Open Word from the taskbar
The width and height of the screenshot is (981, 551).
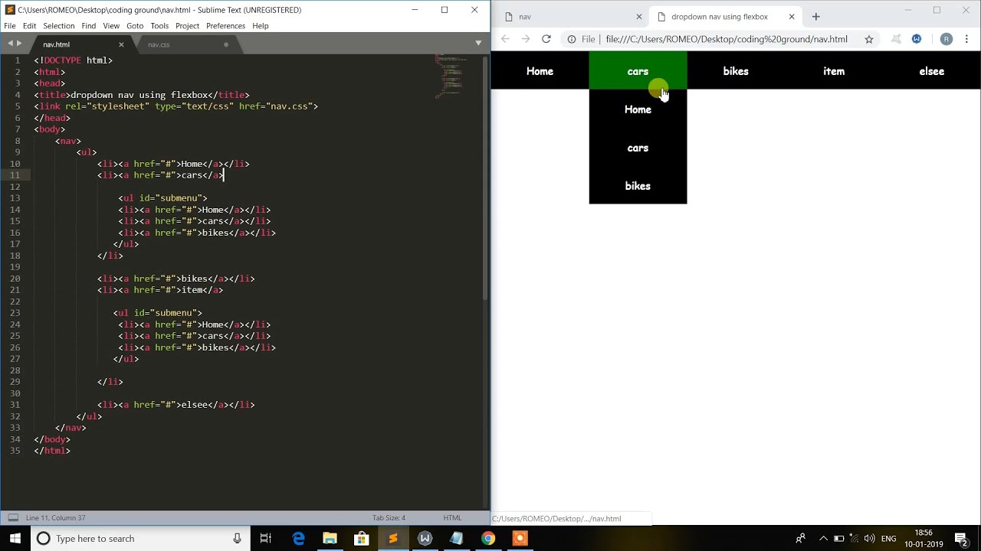click(425, 539)
